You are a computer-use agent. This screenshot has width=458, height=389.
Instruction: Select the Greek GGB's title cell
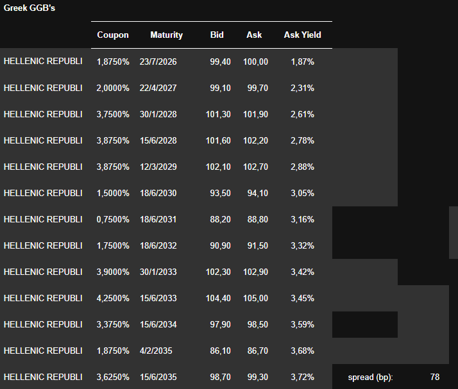(30, 10)
